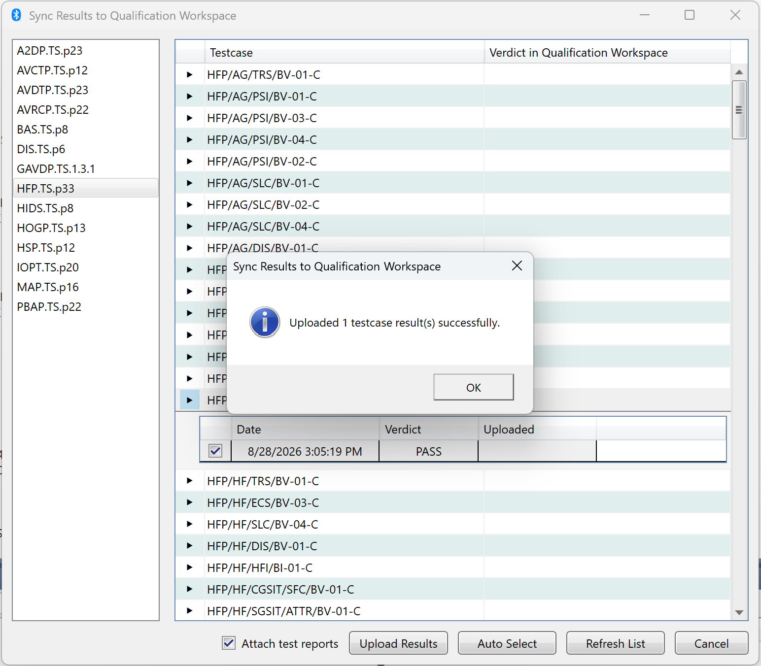Select BAS.TS.p8 in the test suite list

tap(86, 130)
